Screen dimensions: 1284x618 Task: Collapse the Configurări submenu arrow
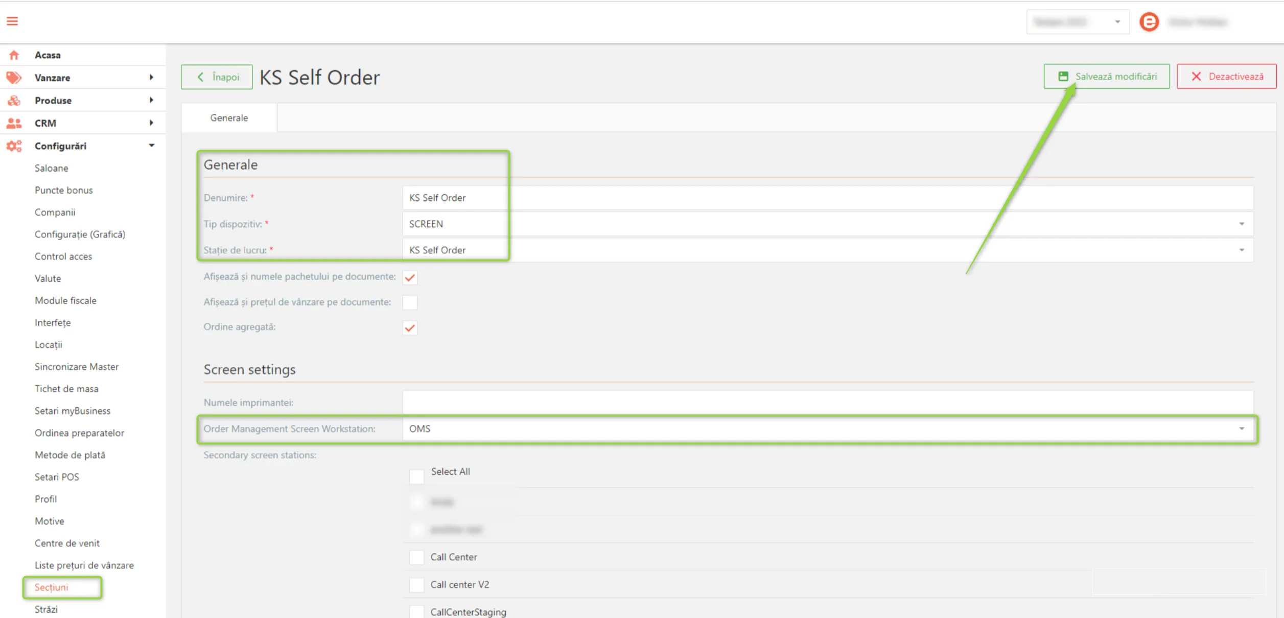point(151,146)
